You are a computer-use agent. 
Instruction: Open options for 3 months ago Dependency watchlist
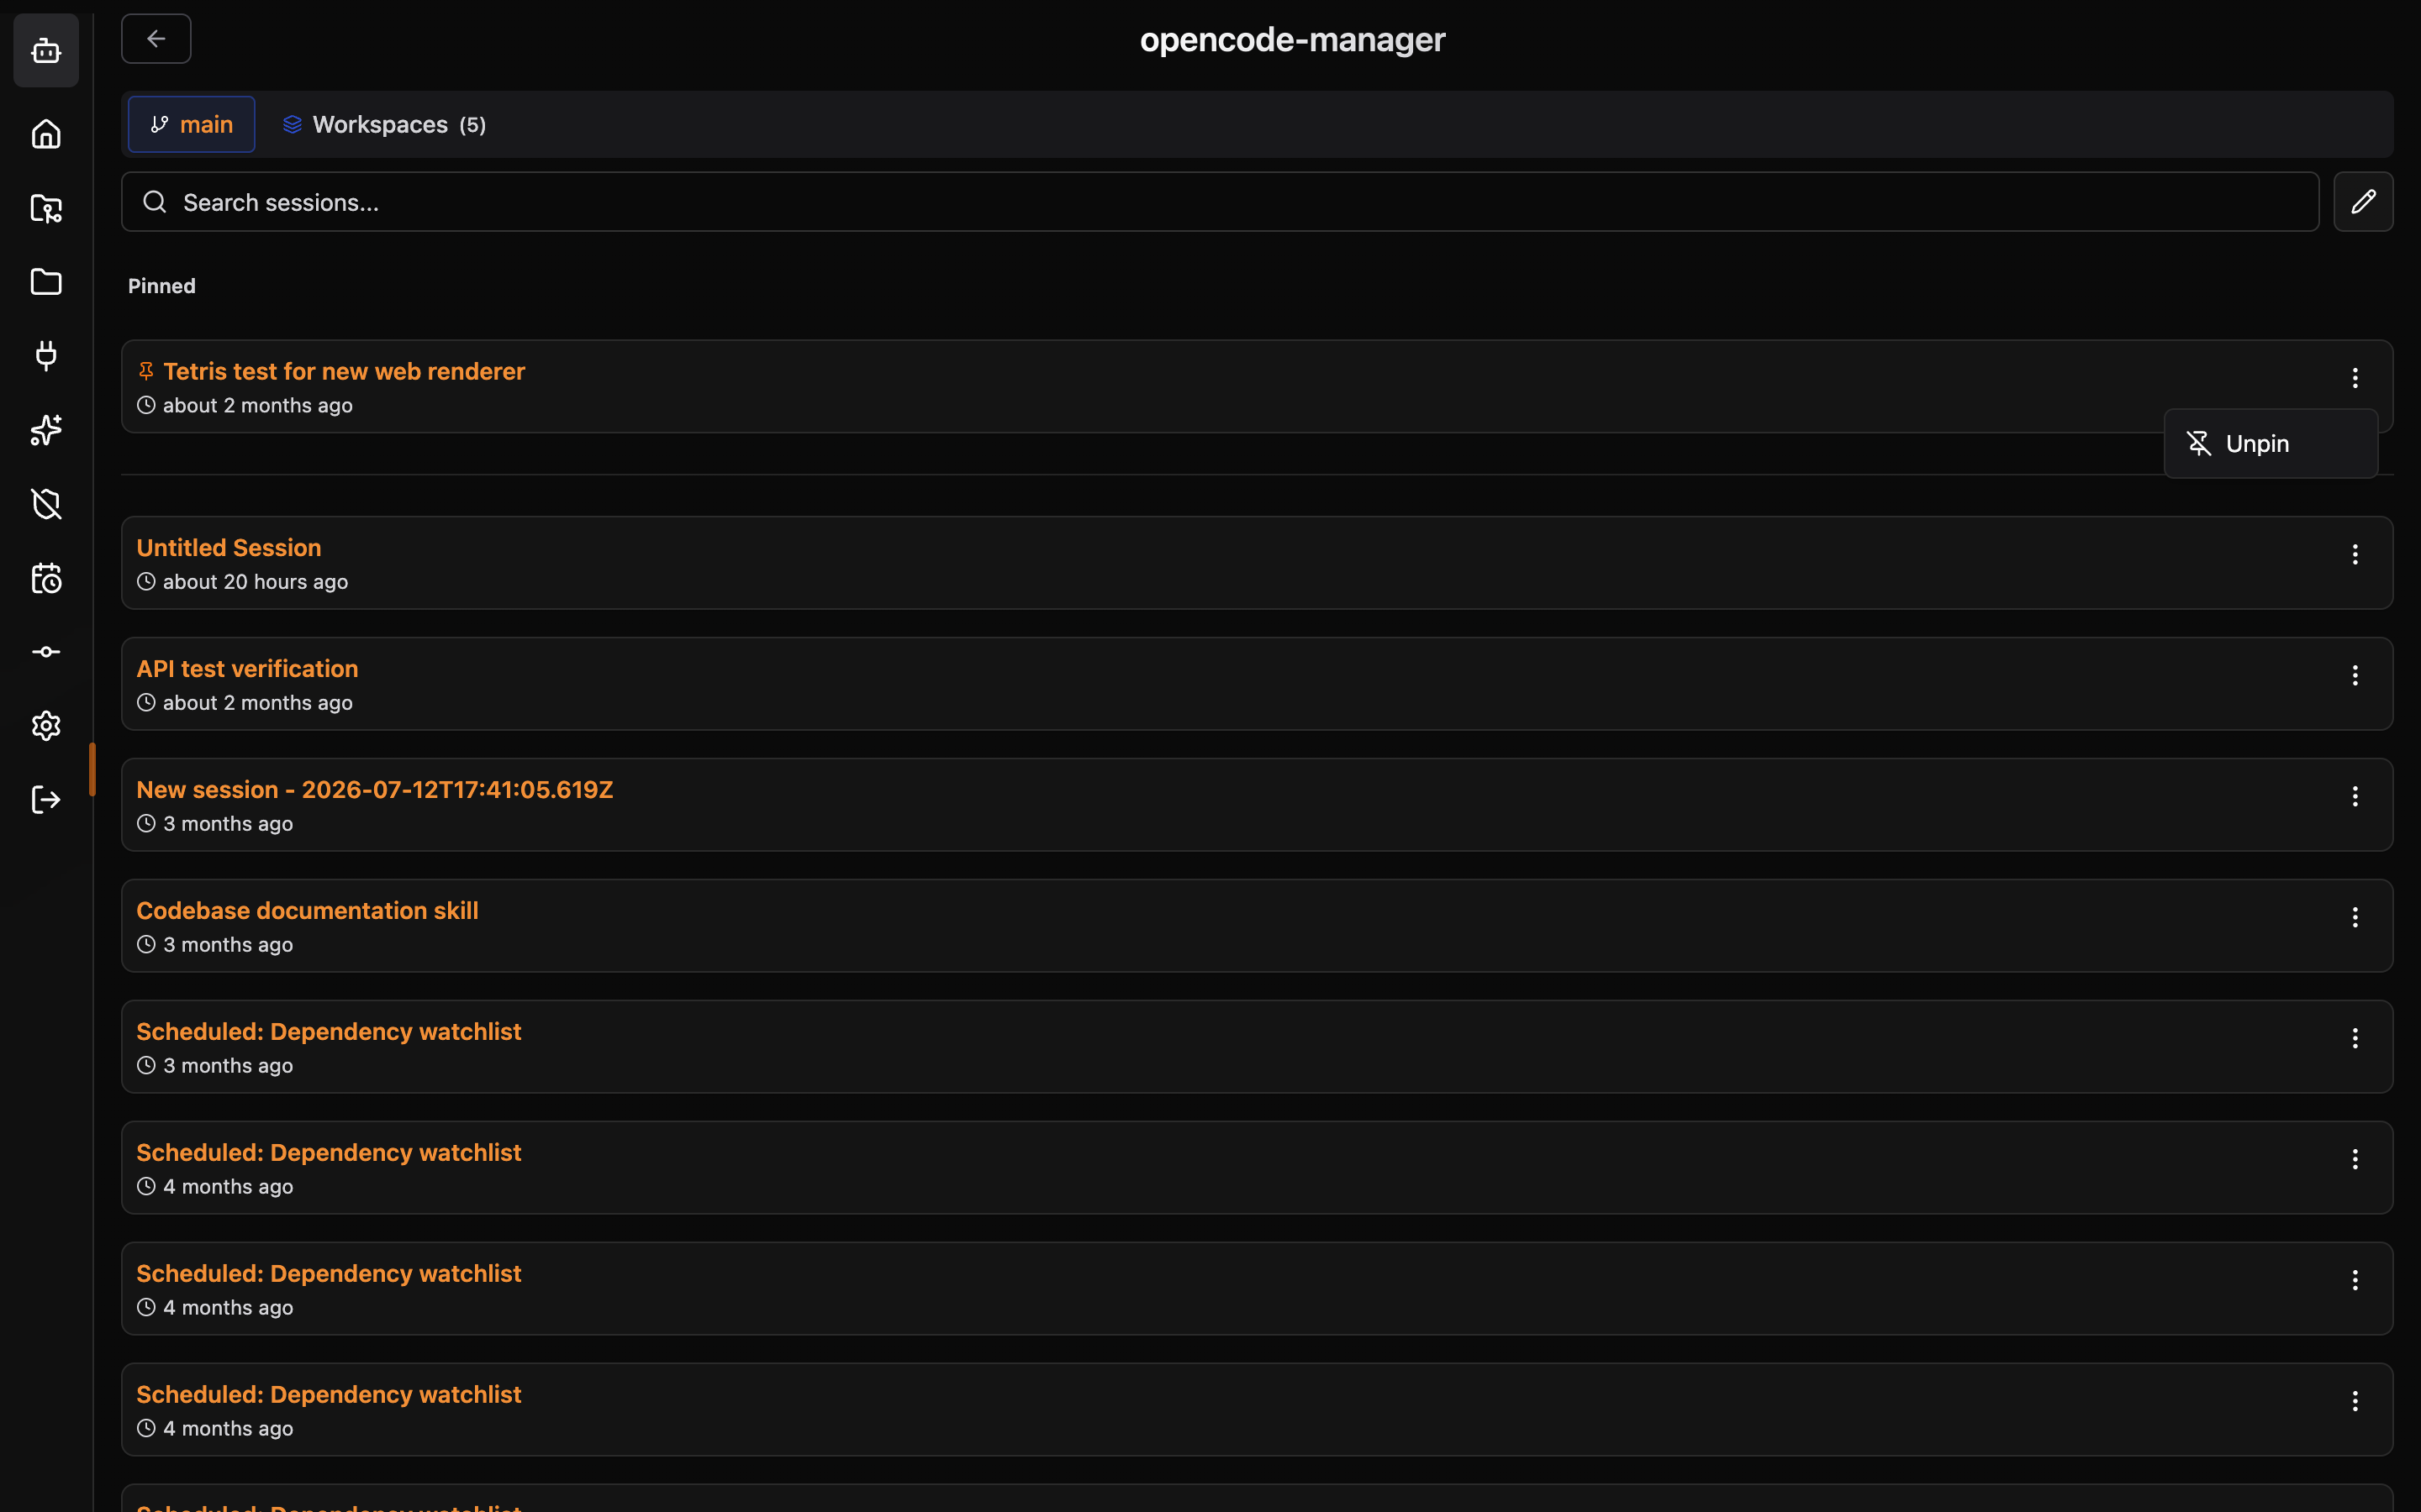(2355, 1038)
